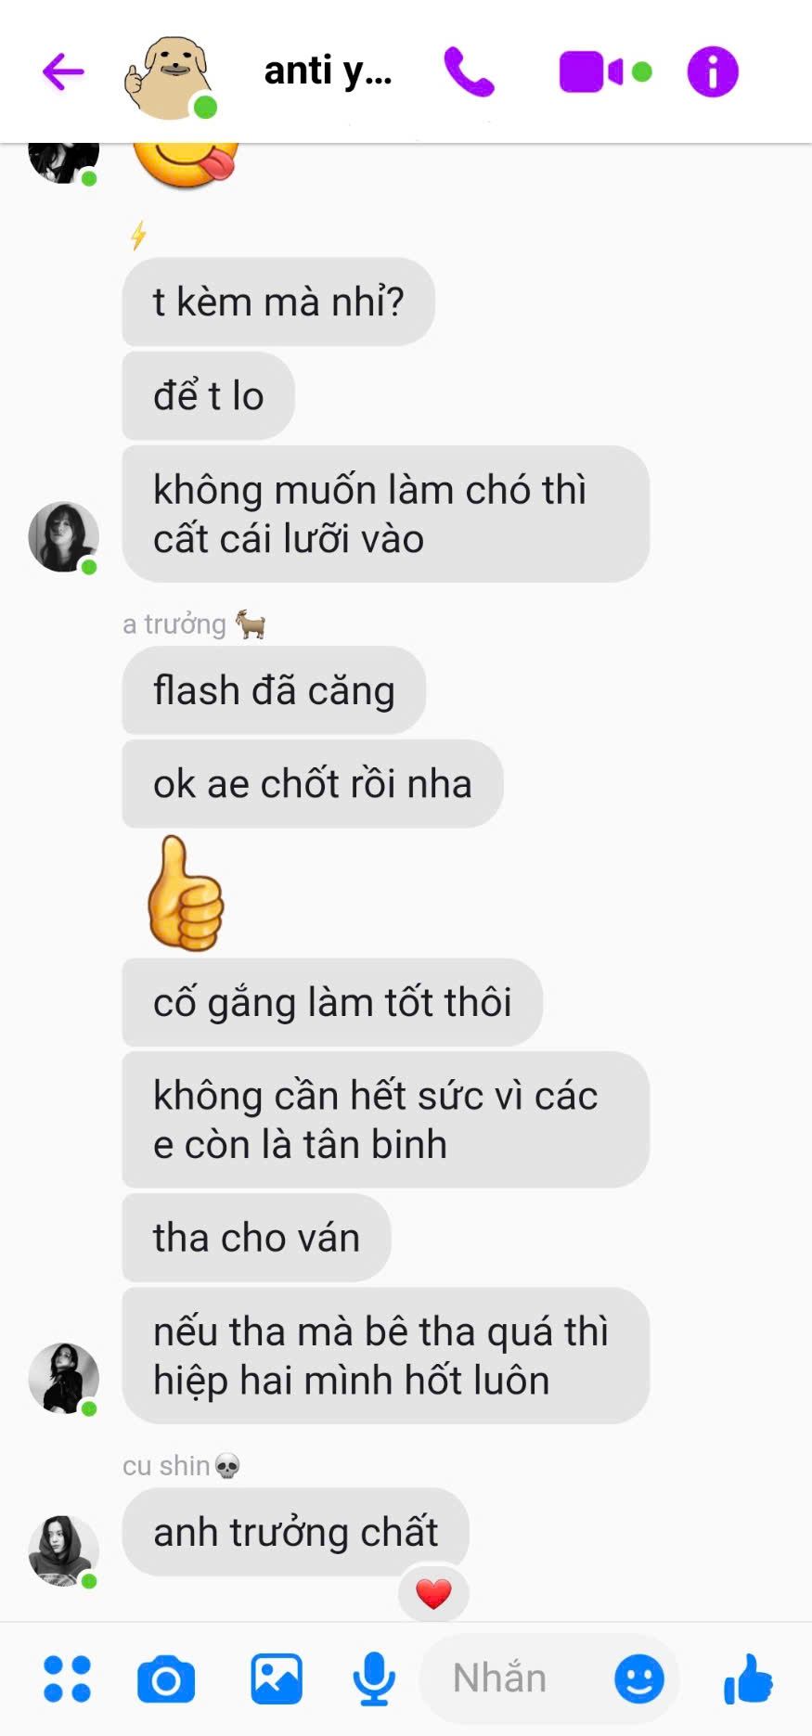Screen dimensions: 812x1736
Task: Open the four-dot more actions menu
Action: pyautogui.click(x=68, y=1678)
